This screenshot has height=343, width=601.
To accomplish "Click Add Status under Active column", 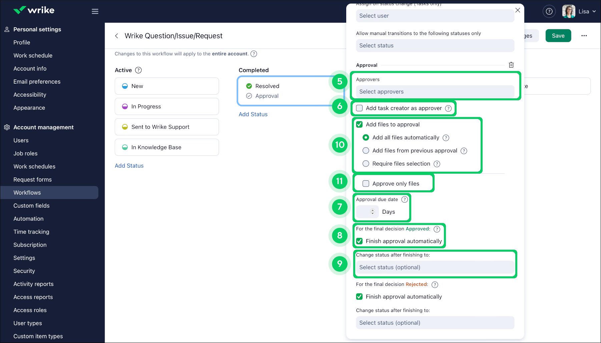I will click(129, 166).
